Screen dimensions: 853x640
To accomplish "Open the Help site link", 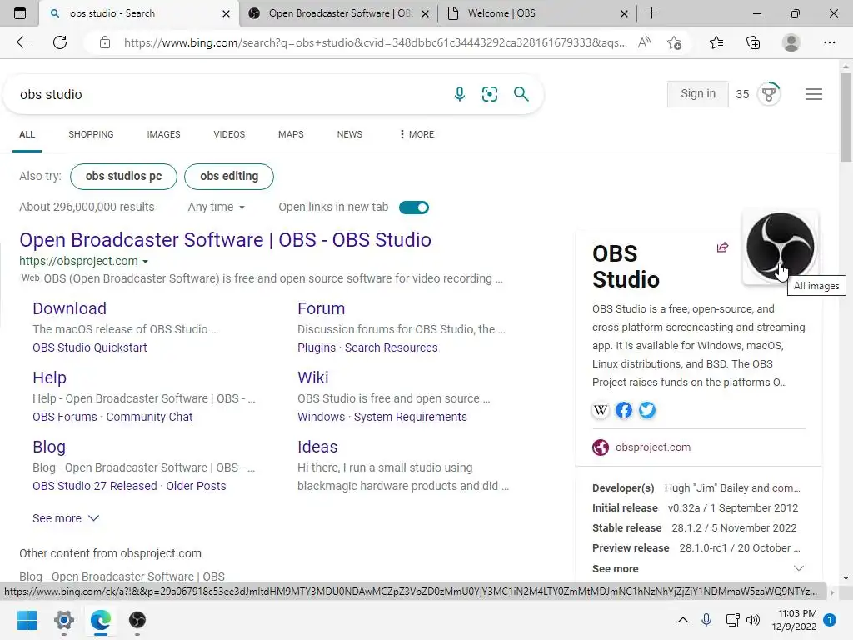I will [x=49, y=377].
